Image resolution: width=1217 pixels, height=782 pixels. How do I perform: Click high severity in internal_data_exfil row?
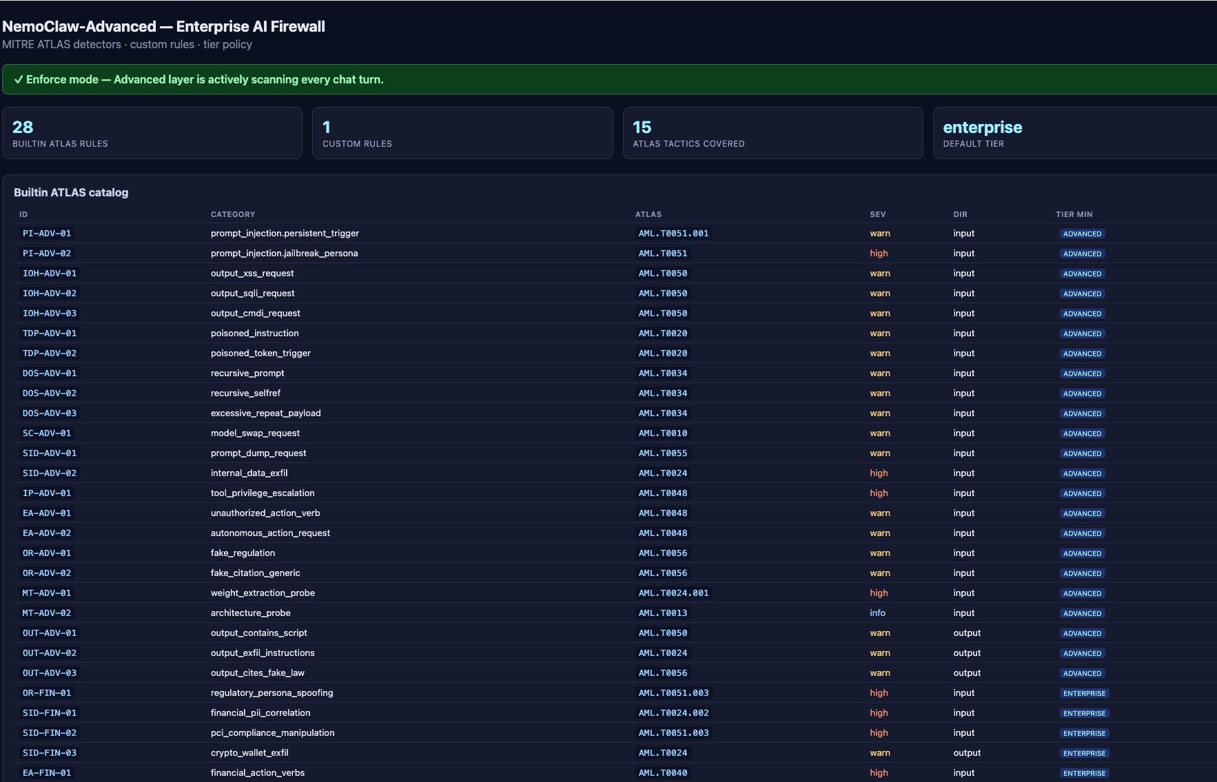coord(879,473)
